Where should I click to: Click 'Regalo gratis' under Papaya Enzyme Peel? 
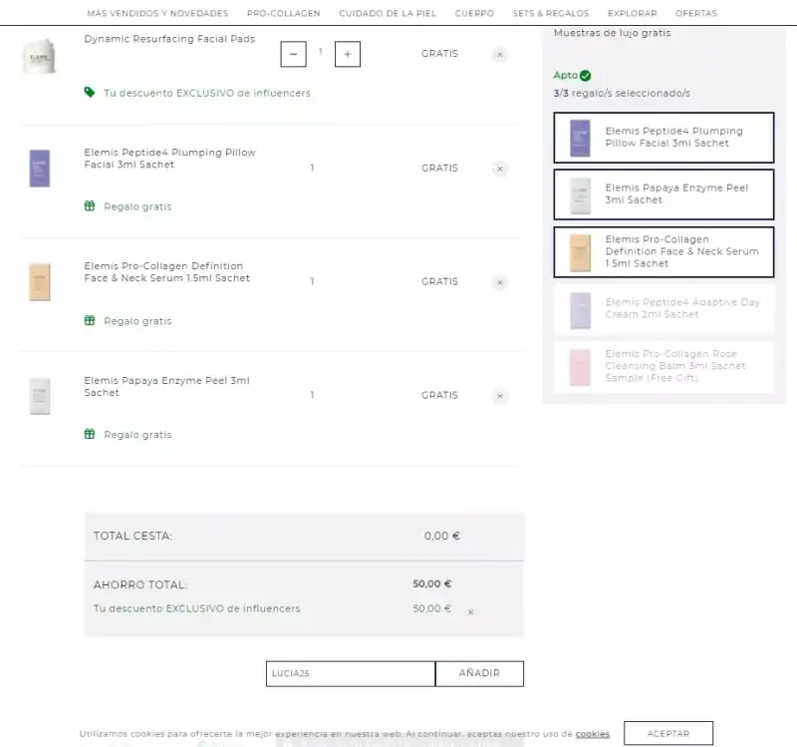click(x=137, y=435)
